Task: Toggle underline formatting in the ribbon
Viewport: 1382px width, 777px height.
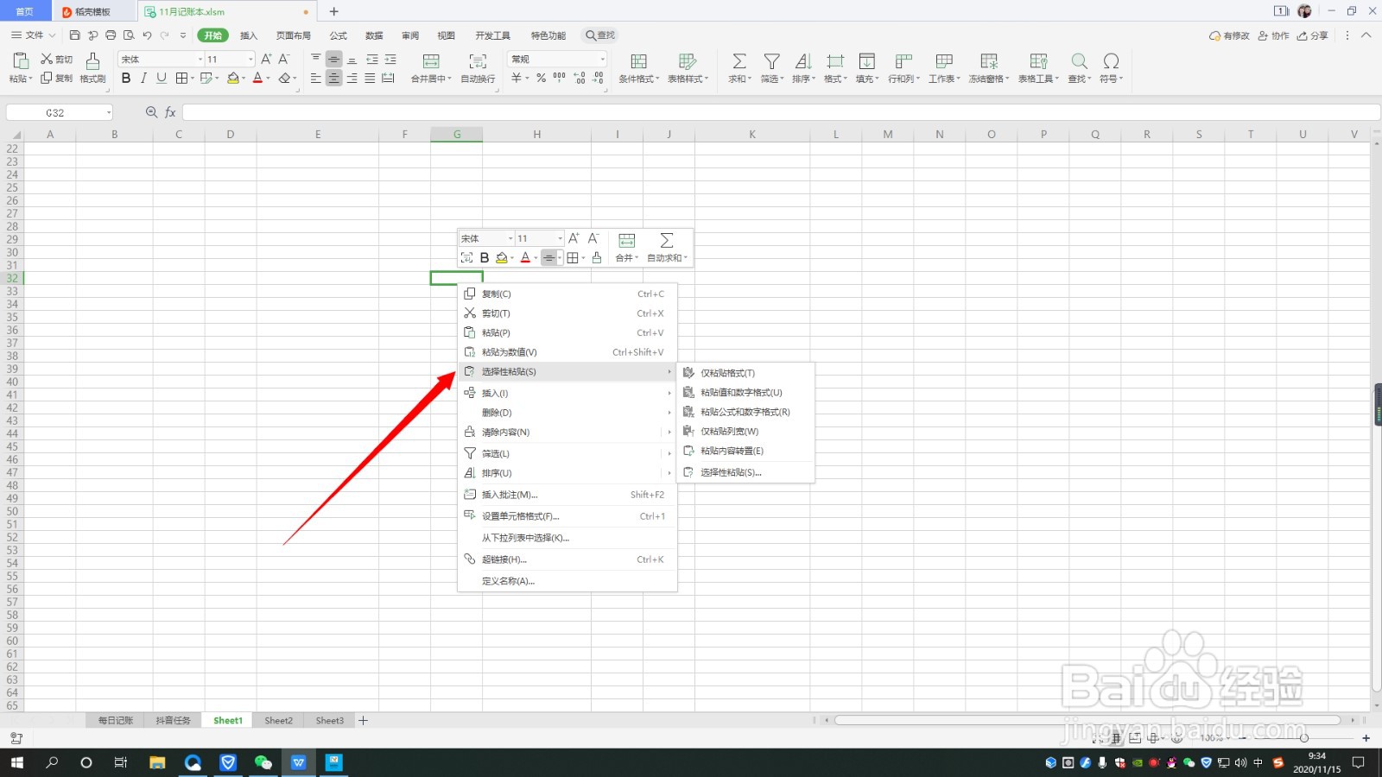Action: tap(162, 78)
